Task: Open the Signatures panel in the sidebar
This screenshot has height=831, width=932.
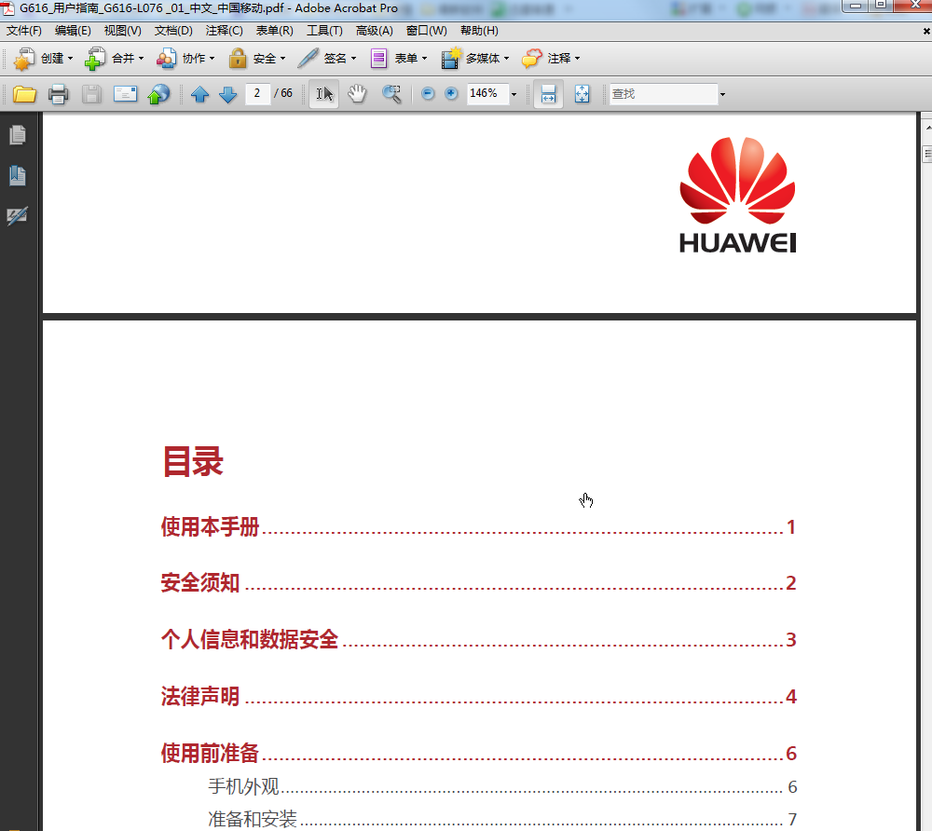Action: (x=18, y=215)
